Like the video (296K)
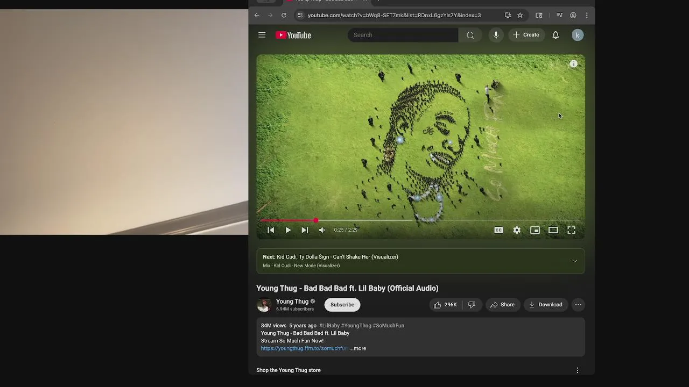689x387 pixels. (445, 305)
